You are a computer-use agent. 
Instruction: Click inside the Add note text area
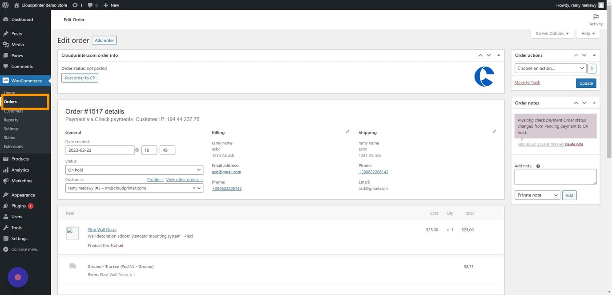point(555,176)
